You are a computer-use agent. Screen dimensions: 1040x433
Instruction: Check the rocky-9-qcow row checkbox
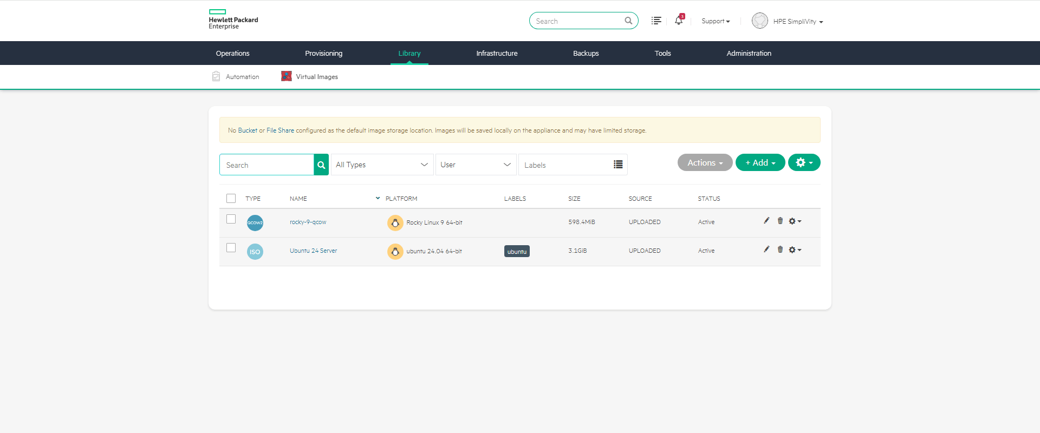[231, 219]
